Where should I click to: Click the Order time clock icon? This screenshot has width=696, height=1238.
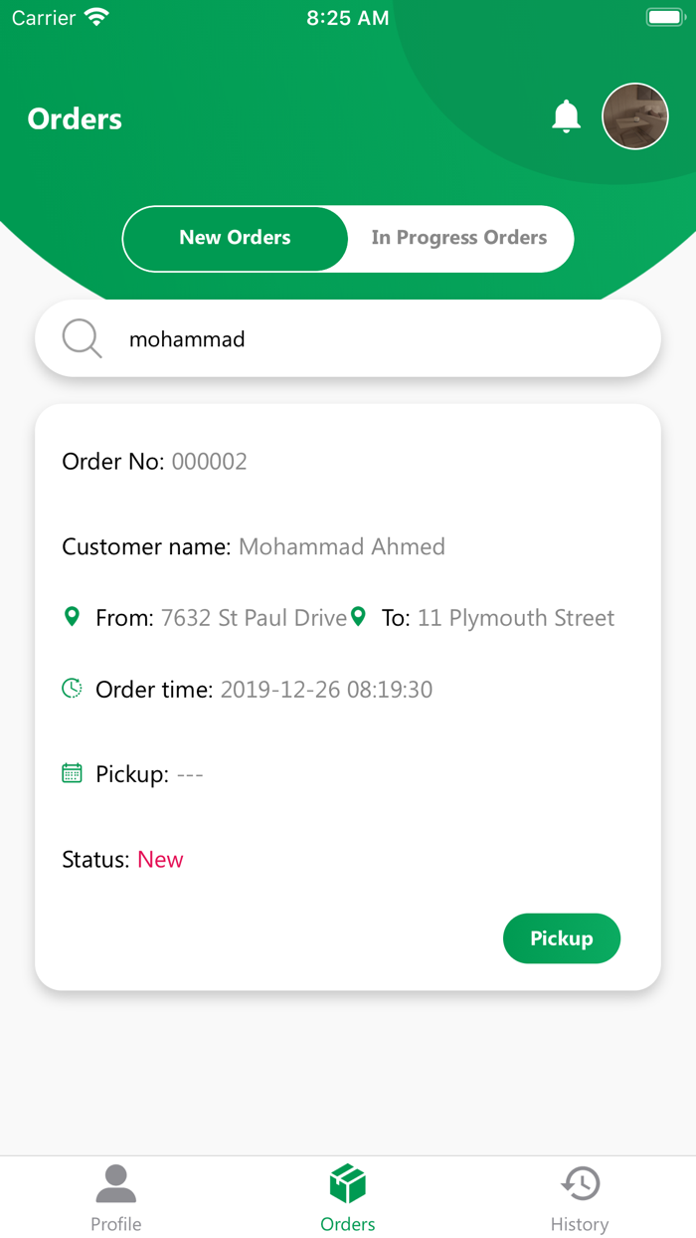72,688
